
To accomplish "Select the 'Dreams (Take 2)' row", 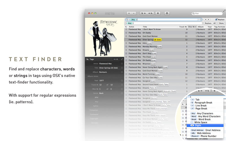I will 175,88.
